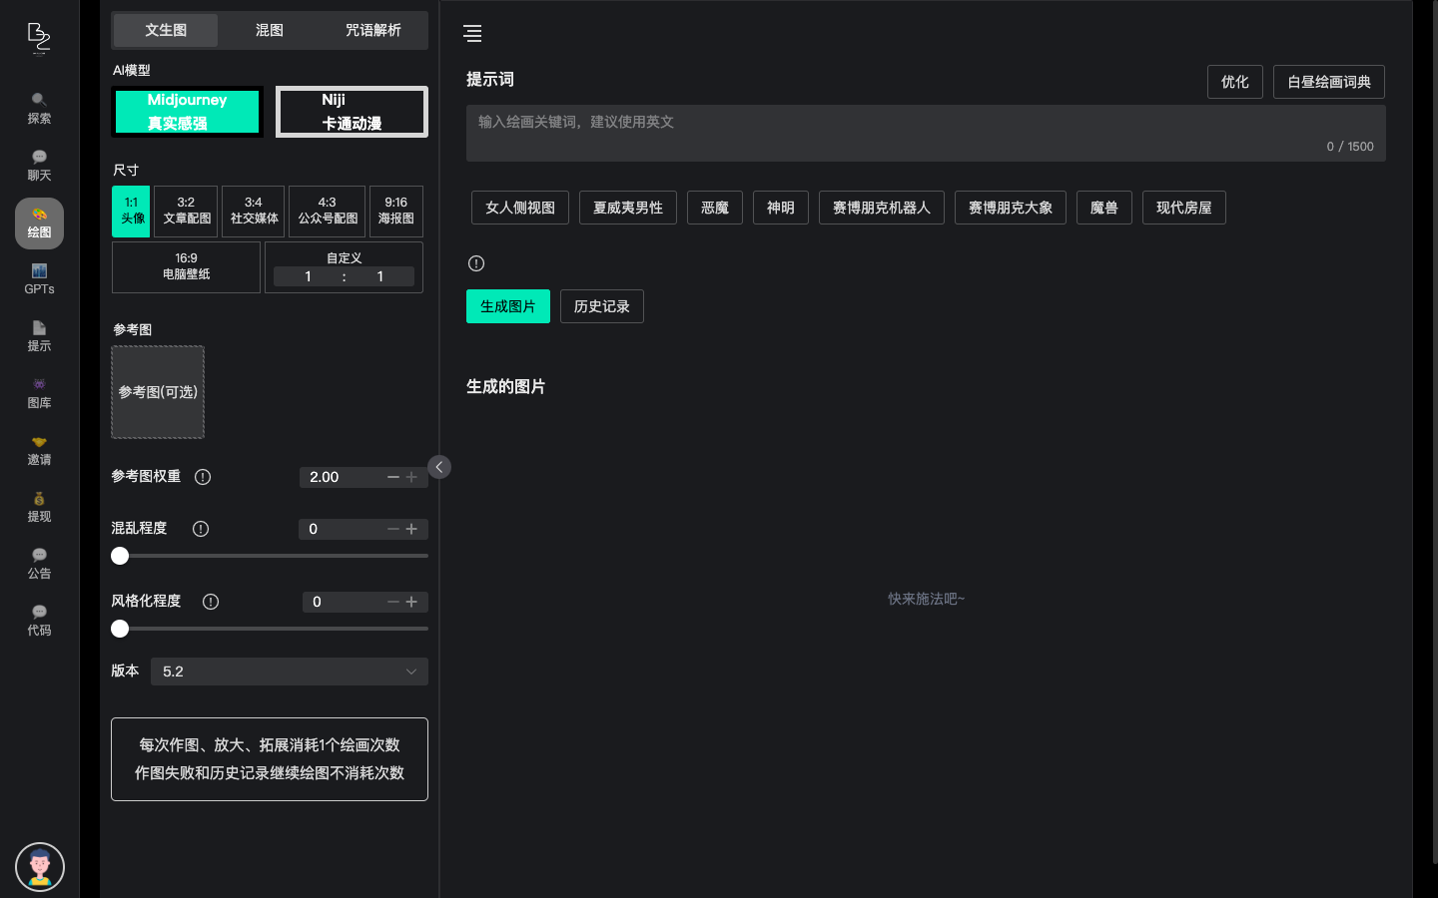Open the 白昼绘画词典 dictionary
1438x898 pixels.
[x=1329, y=82]
